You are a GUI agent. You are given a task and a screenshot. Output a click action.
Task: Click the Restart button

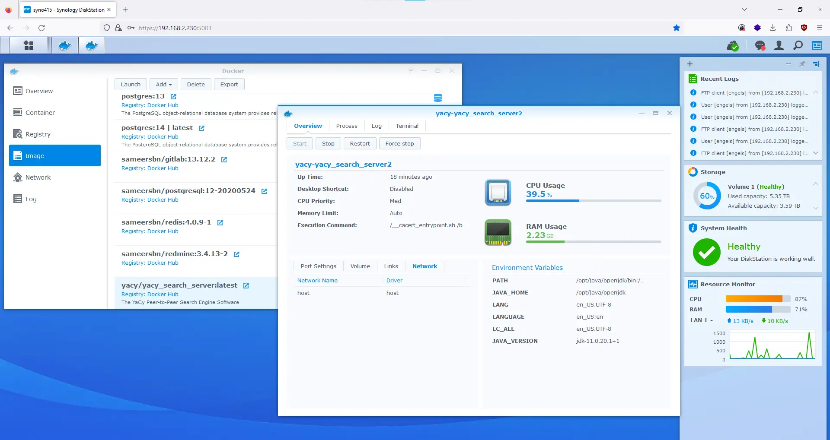[360, 144]
